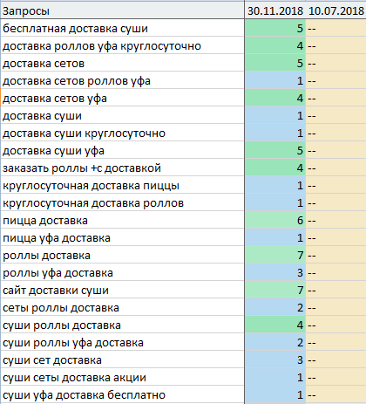This screenshot has height=404, width=366.
Task: Select "круглосуточная доставка пиццы" cell
Action: tap(122, 185)
